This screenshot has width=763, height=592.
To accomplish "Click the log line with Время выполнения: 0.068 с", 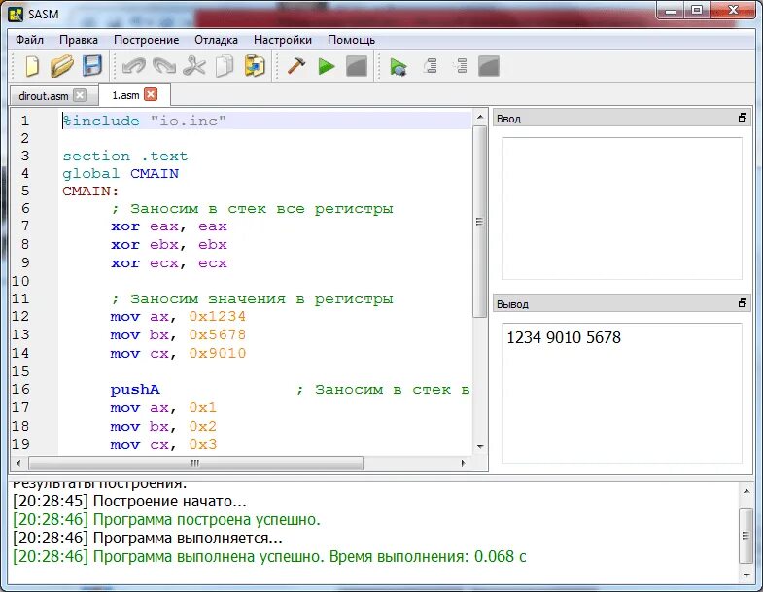I will pos(269,556).
